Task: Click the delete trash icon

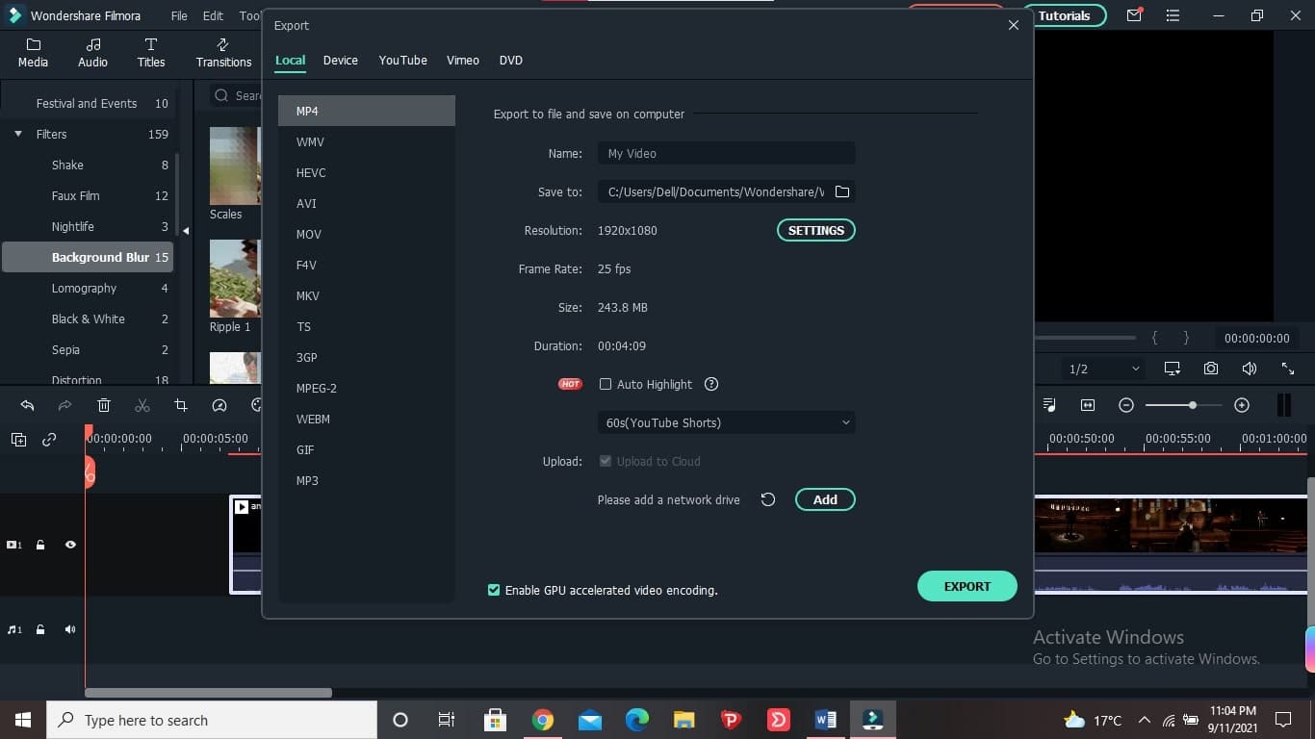Action: [x=104, y=405]
